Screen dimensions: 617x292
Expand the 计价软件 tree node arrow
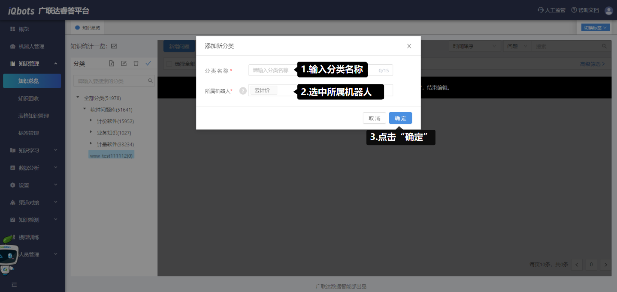coord(91,121)
